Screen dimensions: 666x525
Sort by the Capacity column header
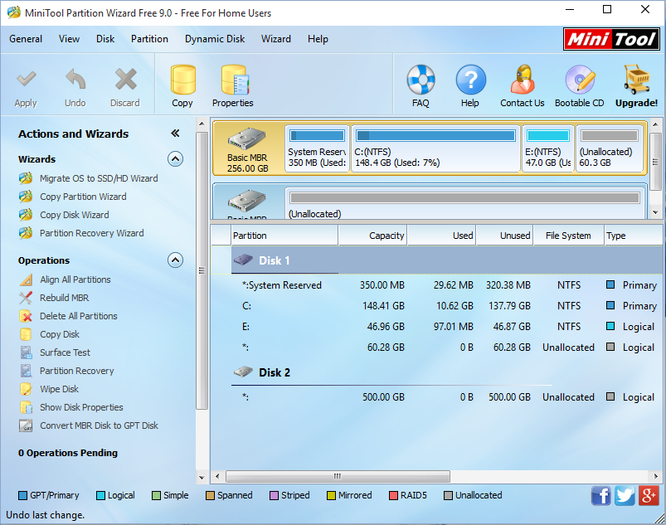[372, 236]
